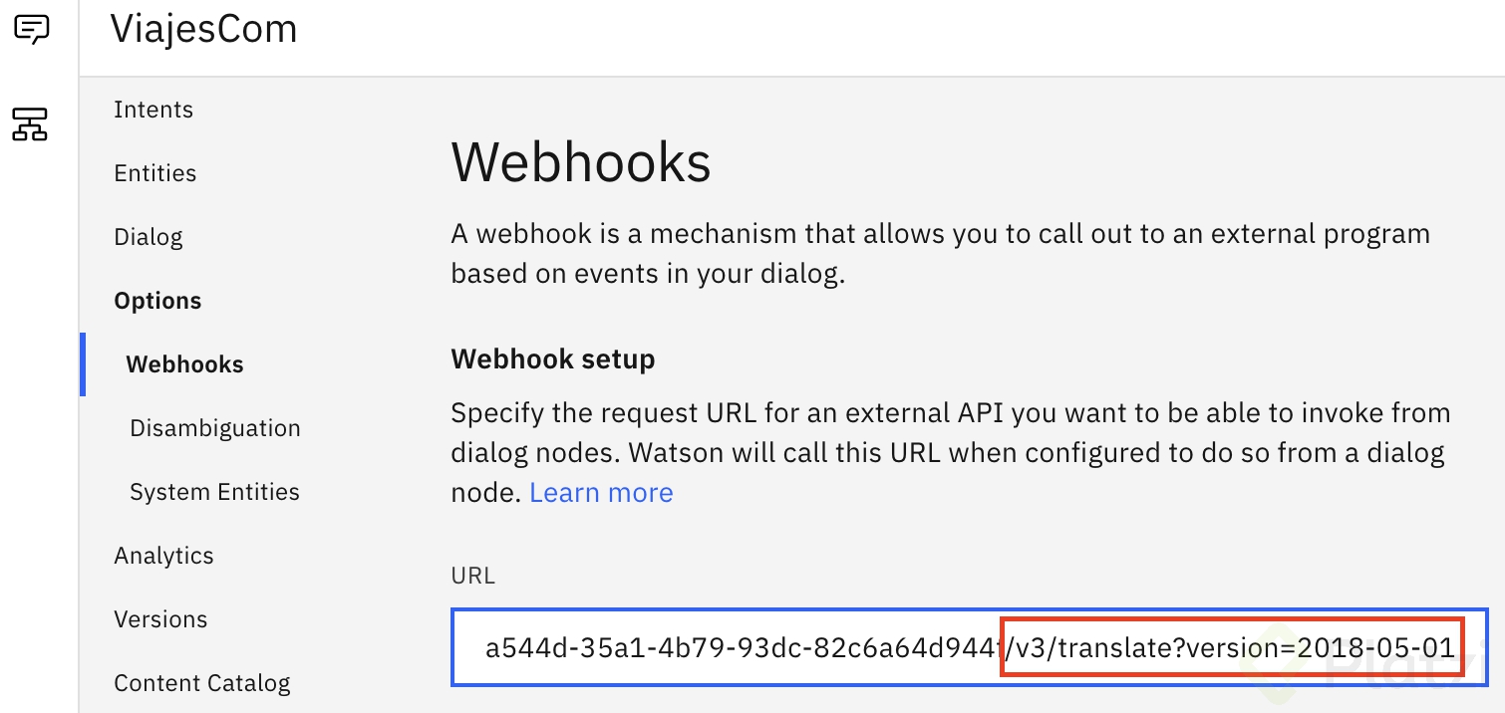
Task: Click the Webhook setup subheading
Action: click(553, 358)
